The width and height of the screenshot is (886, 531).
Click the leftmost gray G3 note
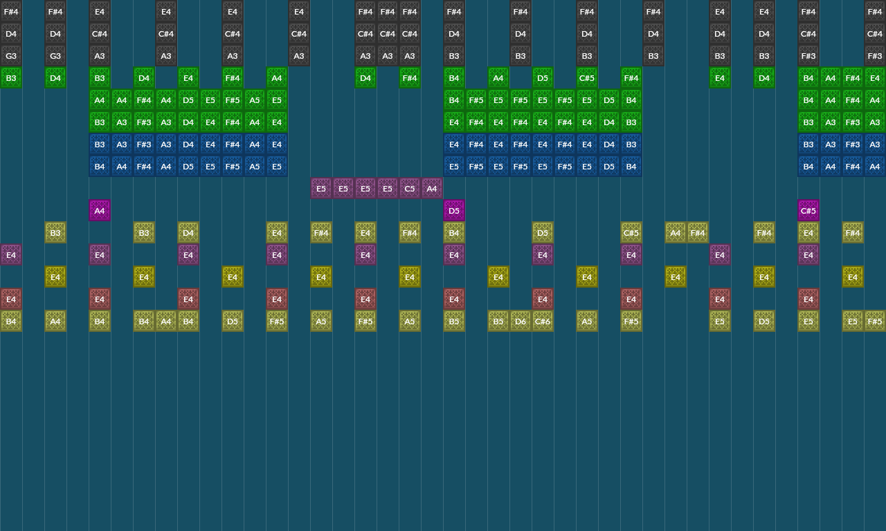coord(11,55)
